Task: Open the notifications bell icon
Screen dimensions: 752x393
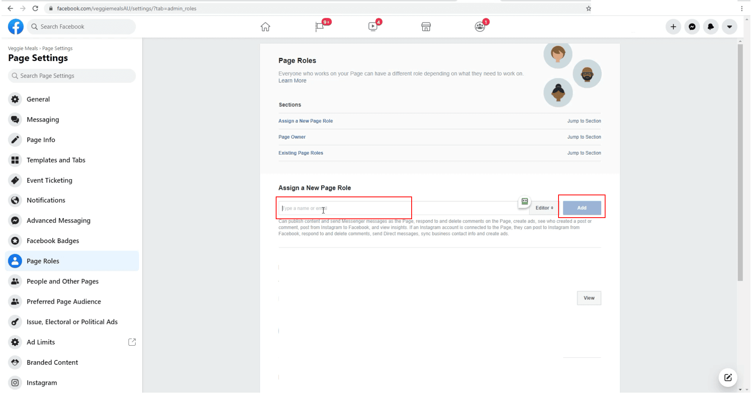Action: point(710,27)
